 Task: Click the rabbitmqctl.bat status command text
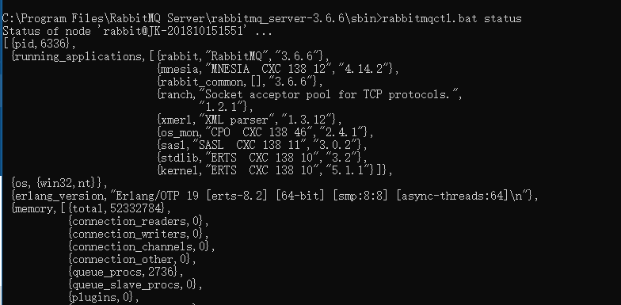[452, 19]
